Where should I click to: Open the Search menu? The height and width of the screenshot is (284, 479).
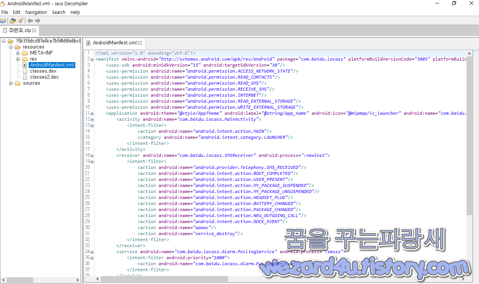[x=59, y=12]
